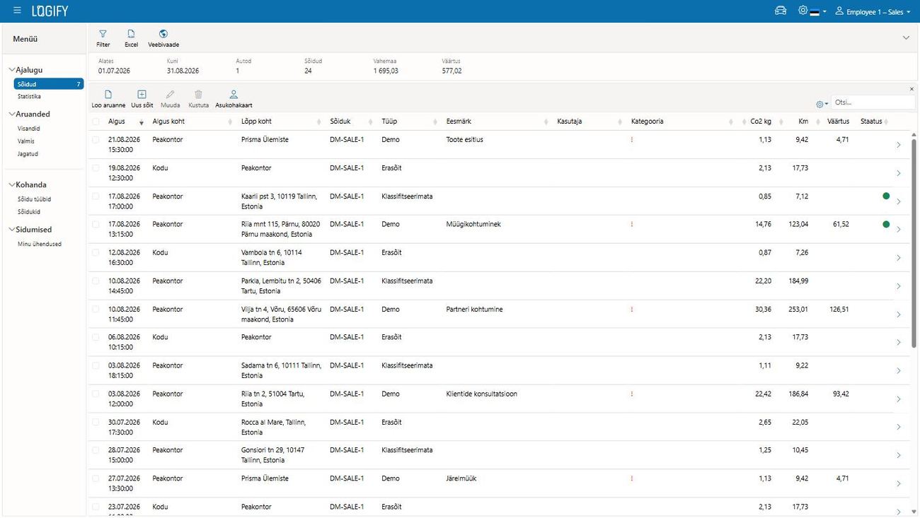Collapse the Ajalugu section in the menu
Viewport: 920px width, 518px height.
[12, 70]
